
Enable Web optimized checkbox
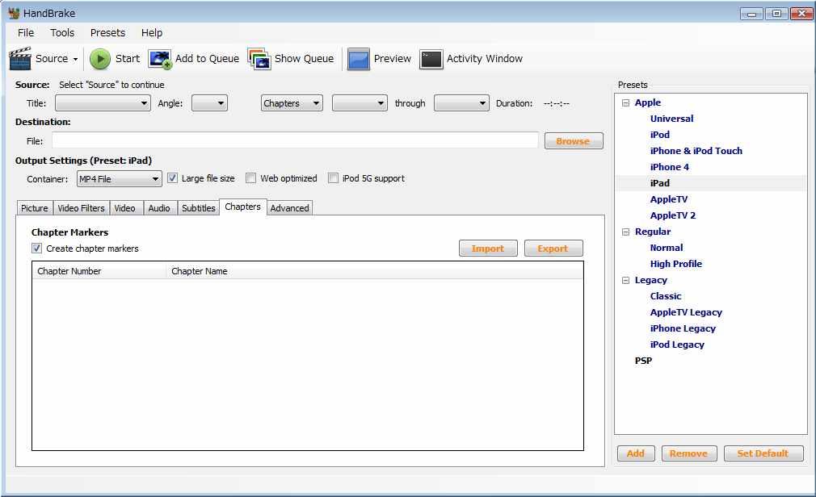click(x=250, y=178)
